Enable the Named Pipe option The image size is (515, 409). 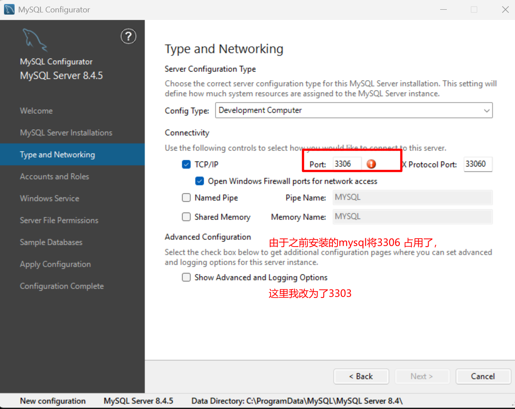tap(186, 197)
